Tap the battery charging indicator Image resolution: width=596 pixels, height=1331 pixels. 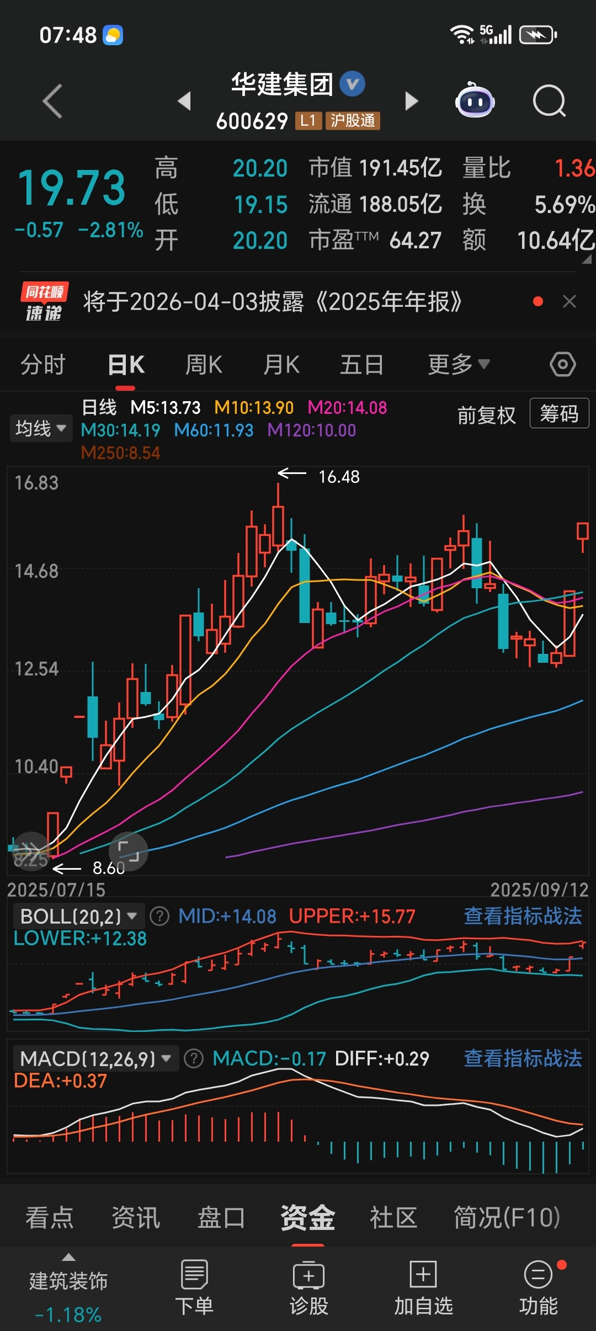[x=538, y=35]
